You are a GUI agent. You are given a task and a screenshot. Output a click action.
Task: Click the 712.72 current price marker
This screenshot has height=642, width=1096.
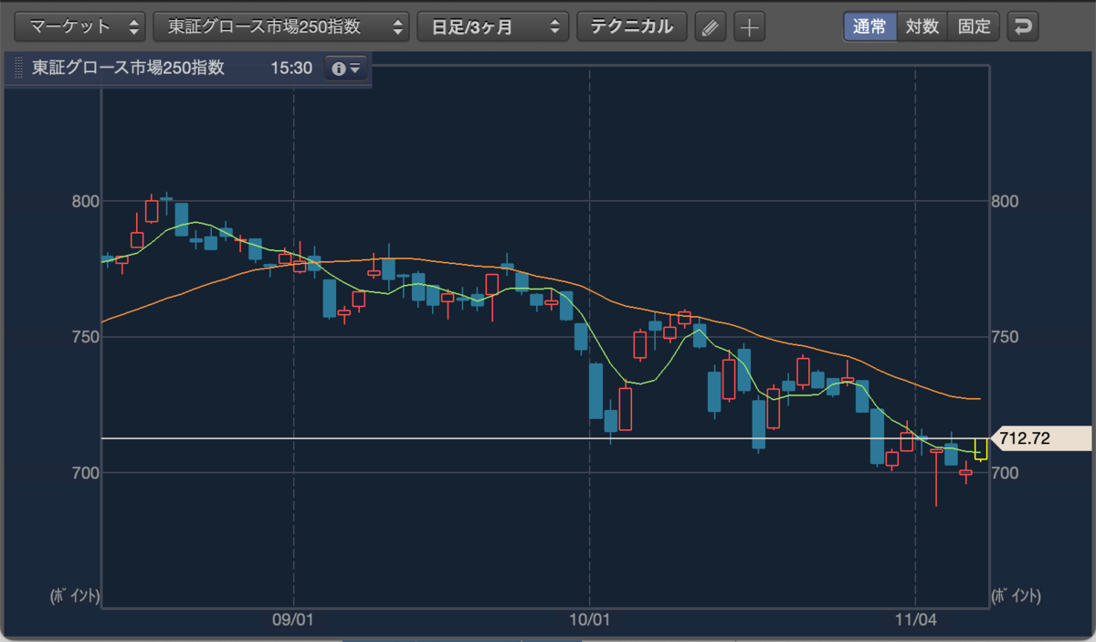click(1040, 438)
